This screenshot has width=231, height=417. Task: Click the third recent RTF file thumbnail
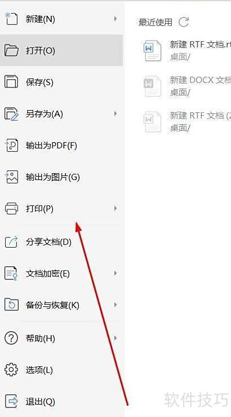(x=153, y=121)
